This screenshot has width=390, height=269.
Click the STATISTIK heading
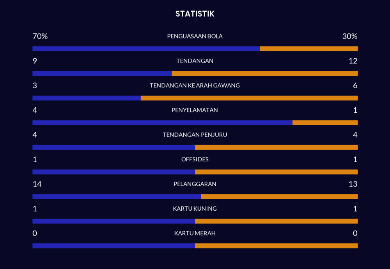[x=195, y=14]
